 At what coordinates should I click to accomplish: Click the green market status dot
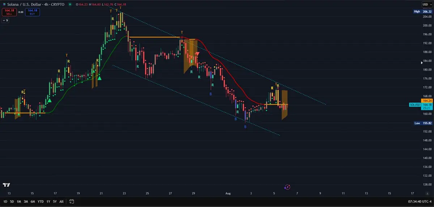tap(70, 4)
